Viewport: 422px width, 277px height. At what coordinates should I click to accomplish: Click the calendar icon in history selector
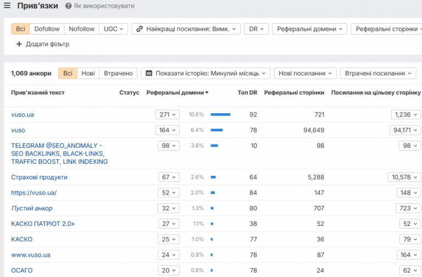coord(149,73)
